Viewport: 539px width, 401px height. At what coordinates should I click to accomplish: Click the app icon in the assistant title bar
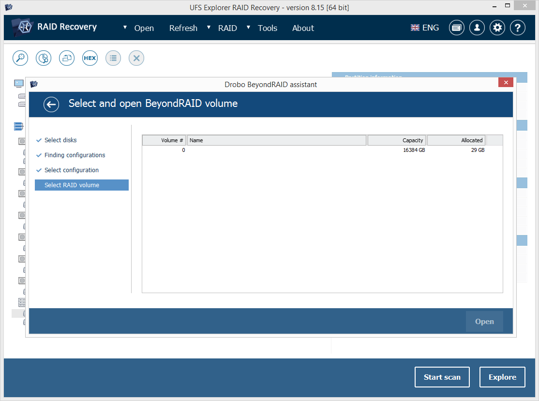(x=34, y=84)
